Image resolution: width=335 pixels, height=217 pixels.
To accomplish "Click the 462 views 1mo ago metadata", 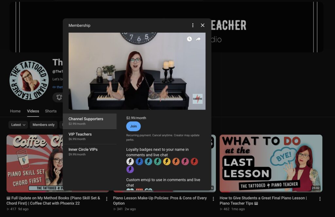I will pos(232,209).
